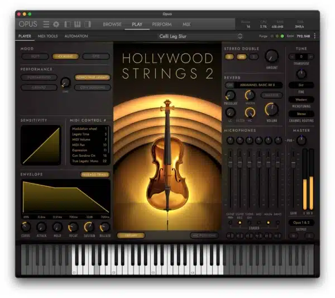This screenshot has height=298, width=335.
Task: Toggle Legato performance mode
Action: [39, 87]
